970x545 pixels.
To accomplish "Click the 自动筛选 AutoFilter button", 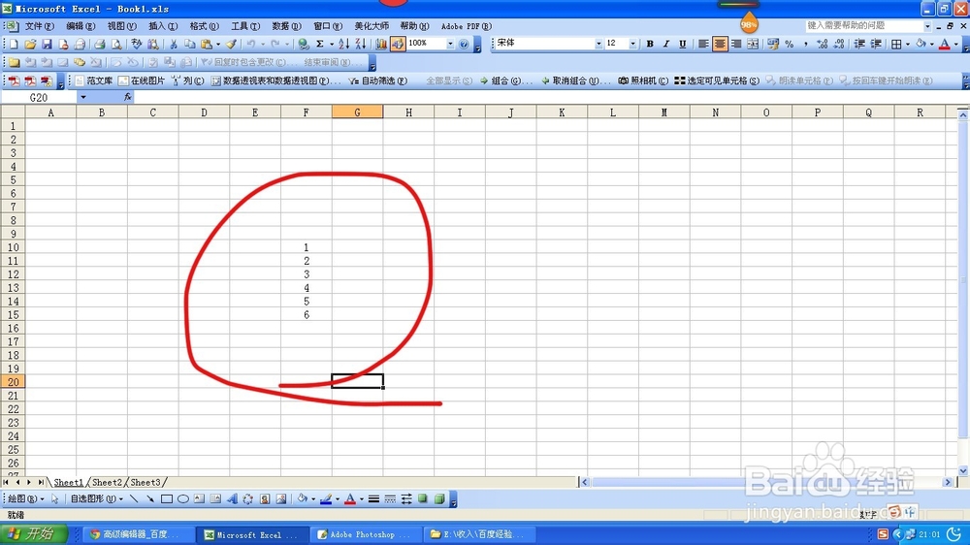I will click(x=378, y=81).
